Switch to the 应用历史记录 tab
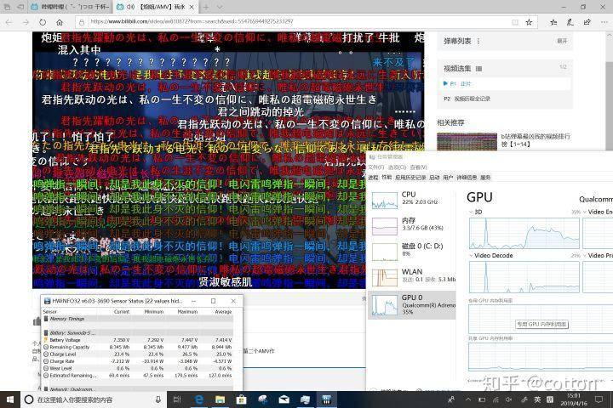The height and width of the screenshot is (408, 613). pos(410,178)
